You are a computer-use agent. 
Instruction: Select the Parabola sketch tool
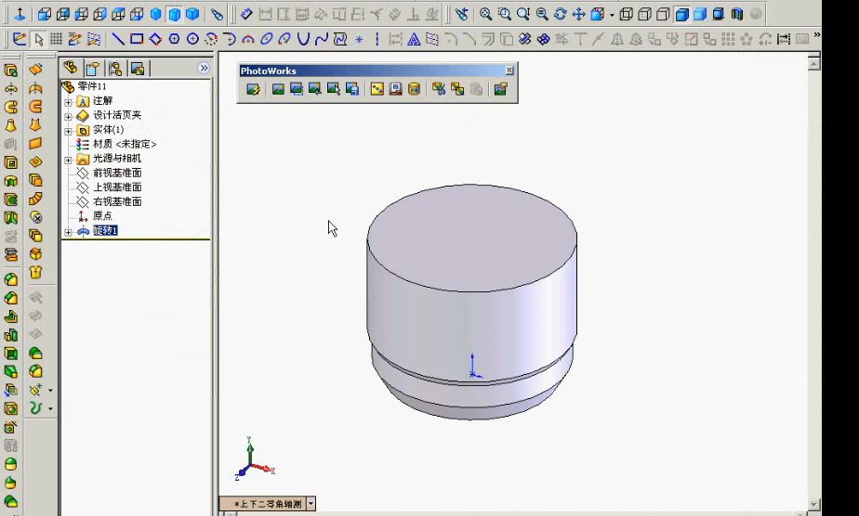303,39
